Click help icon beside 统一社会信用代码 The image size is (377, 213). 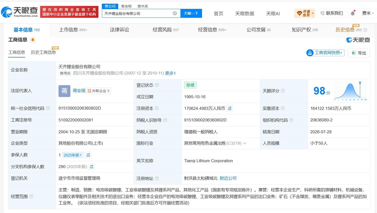[48, 108]
